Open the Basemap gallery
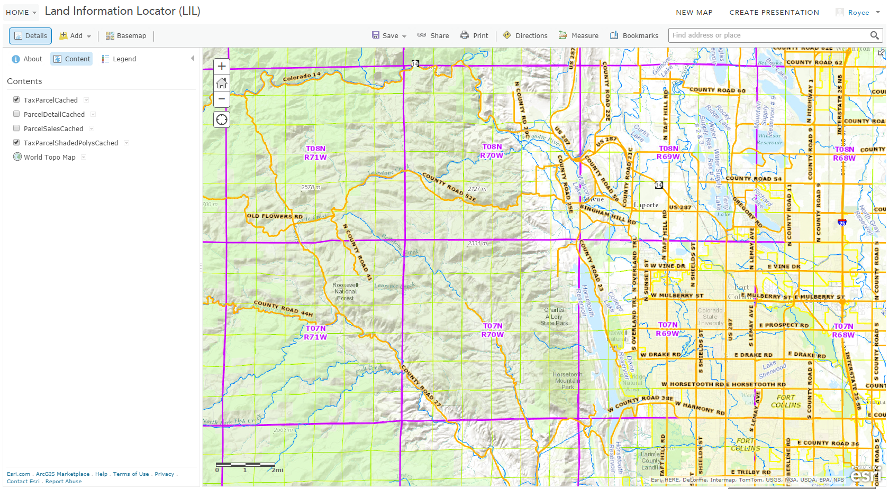Viewport: 889px width, 489px height. pos(126,35)
